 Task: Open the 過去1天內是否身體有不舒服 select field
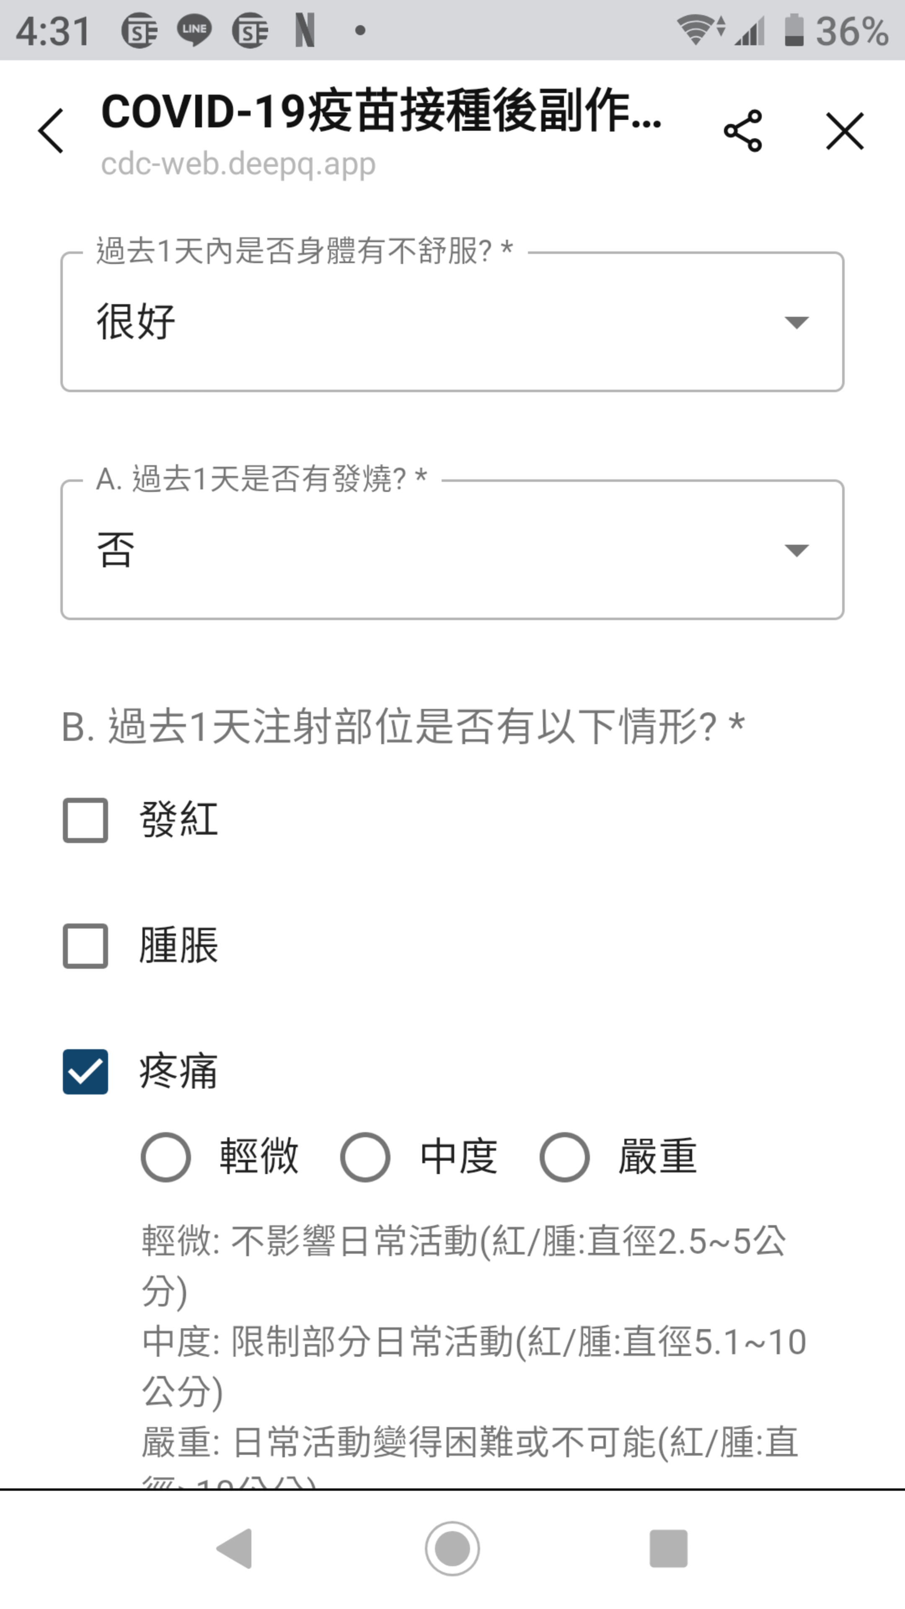pos(452,322)
